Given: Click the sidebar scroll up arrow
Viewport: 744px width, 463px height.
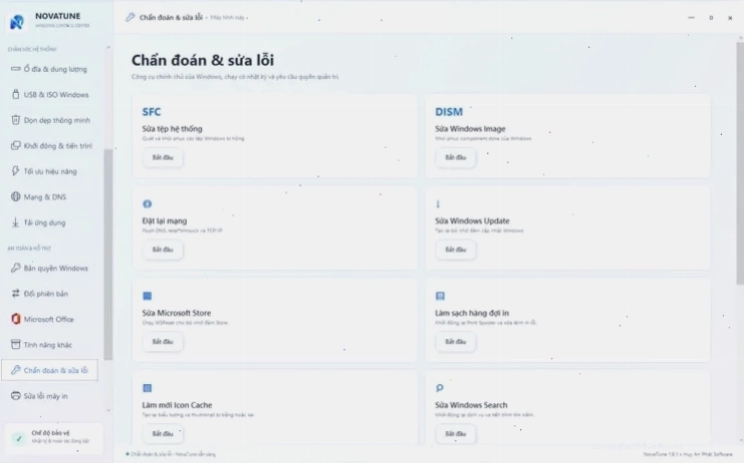Looking at the screenshot, I should [x=108, y=47].
